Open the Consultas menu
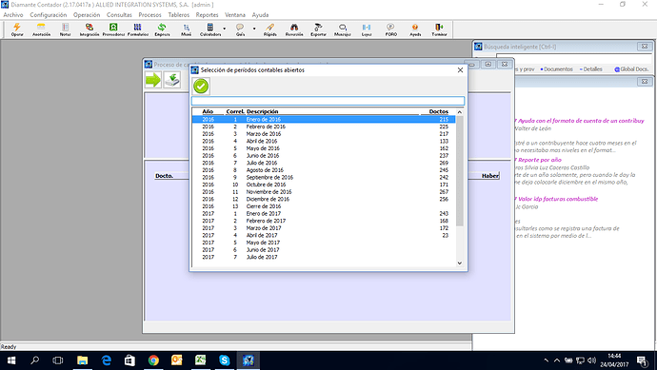 [x=119, y=14]
